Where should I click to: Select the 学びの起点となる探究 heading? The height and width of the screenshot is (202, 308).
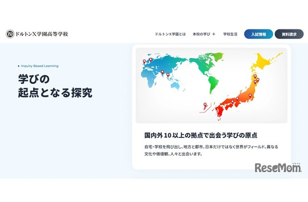55,86
